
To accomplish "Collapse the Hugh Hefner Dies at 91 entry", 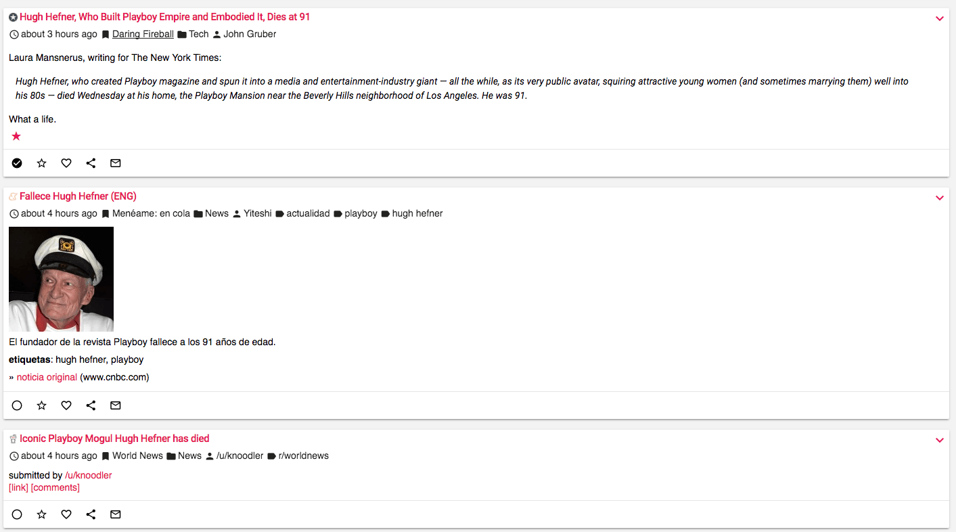I will coord(939,19).
